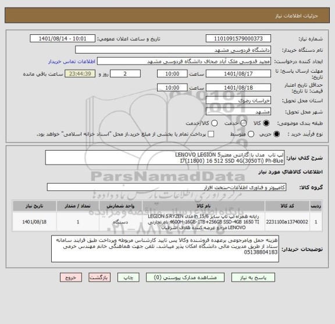Screen dimensions: 335x324
Task: Click the بازگشت back button
Action: pos(99,277)
